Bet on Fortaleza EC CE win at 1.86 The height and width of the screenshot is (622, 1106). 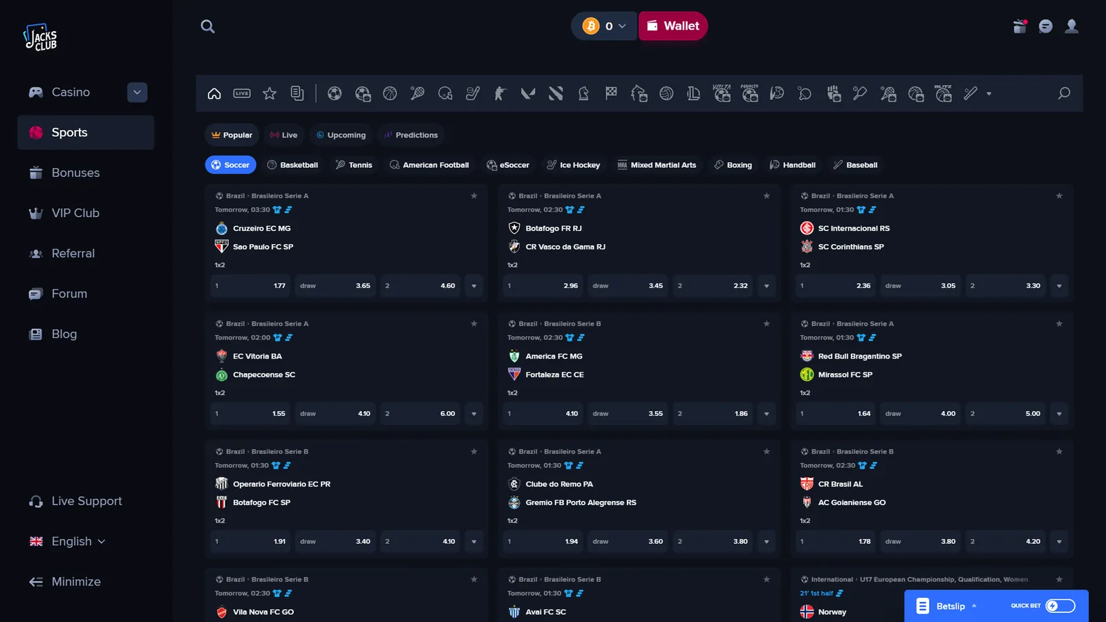coord(713,413)
